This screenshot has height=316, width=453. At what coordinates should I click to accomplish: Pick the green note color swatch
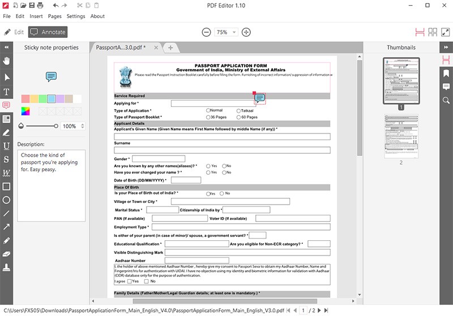pyautogui.click(x=43, y=99)
